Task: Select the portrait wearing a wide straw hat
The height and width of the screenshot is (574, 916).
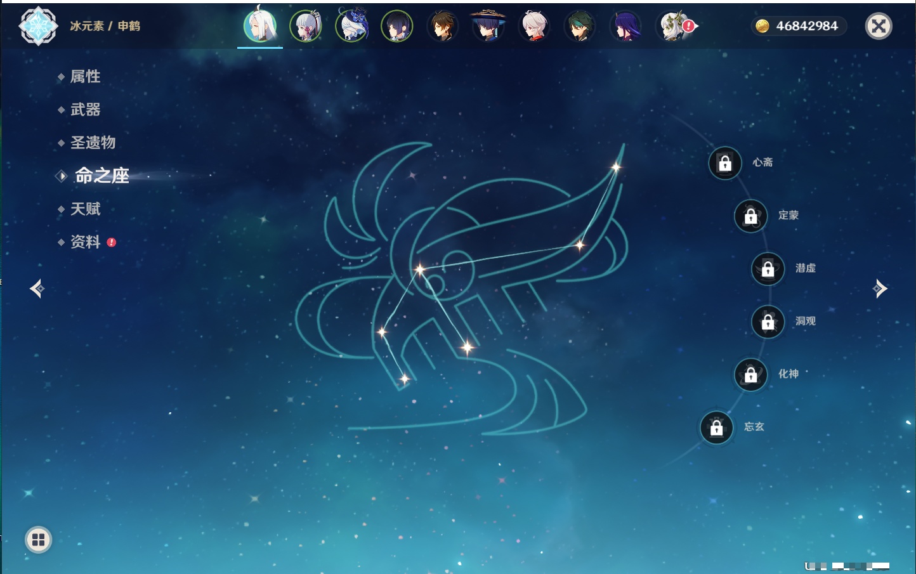Action: pos(488,26)
